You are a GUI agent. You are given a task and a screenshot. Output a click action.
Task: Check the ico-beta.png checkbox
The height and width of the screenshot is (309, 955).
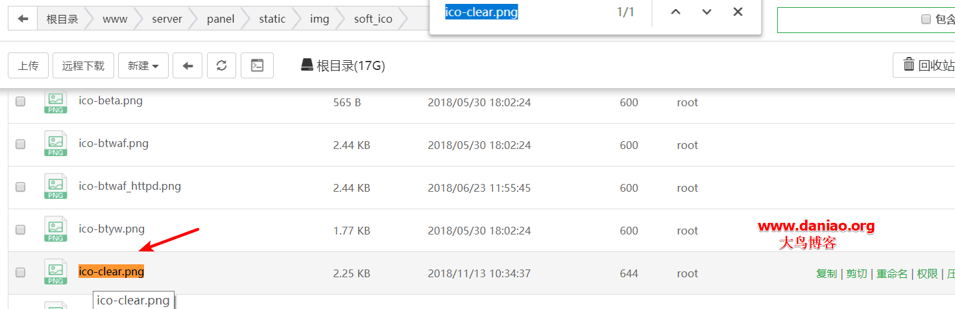pos(20,102)
